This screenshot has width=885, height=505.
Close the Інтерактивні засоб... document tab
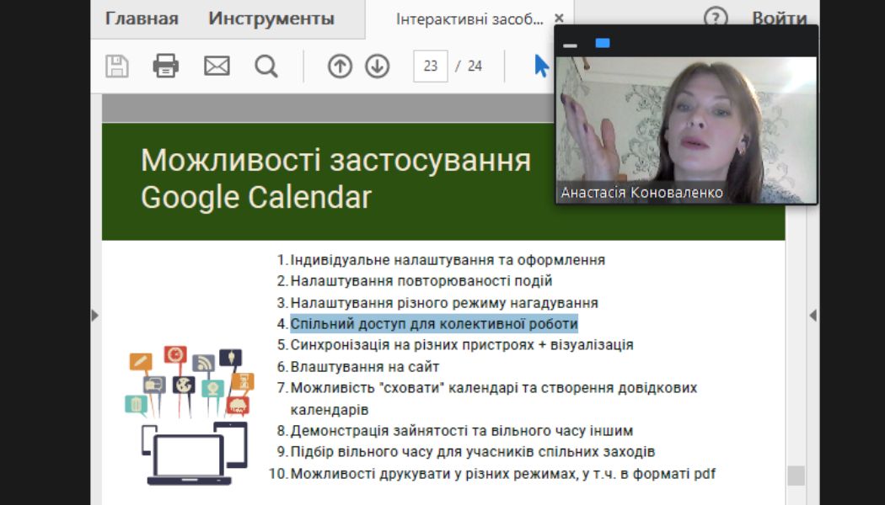tap(559, 19)
